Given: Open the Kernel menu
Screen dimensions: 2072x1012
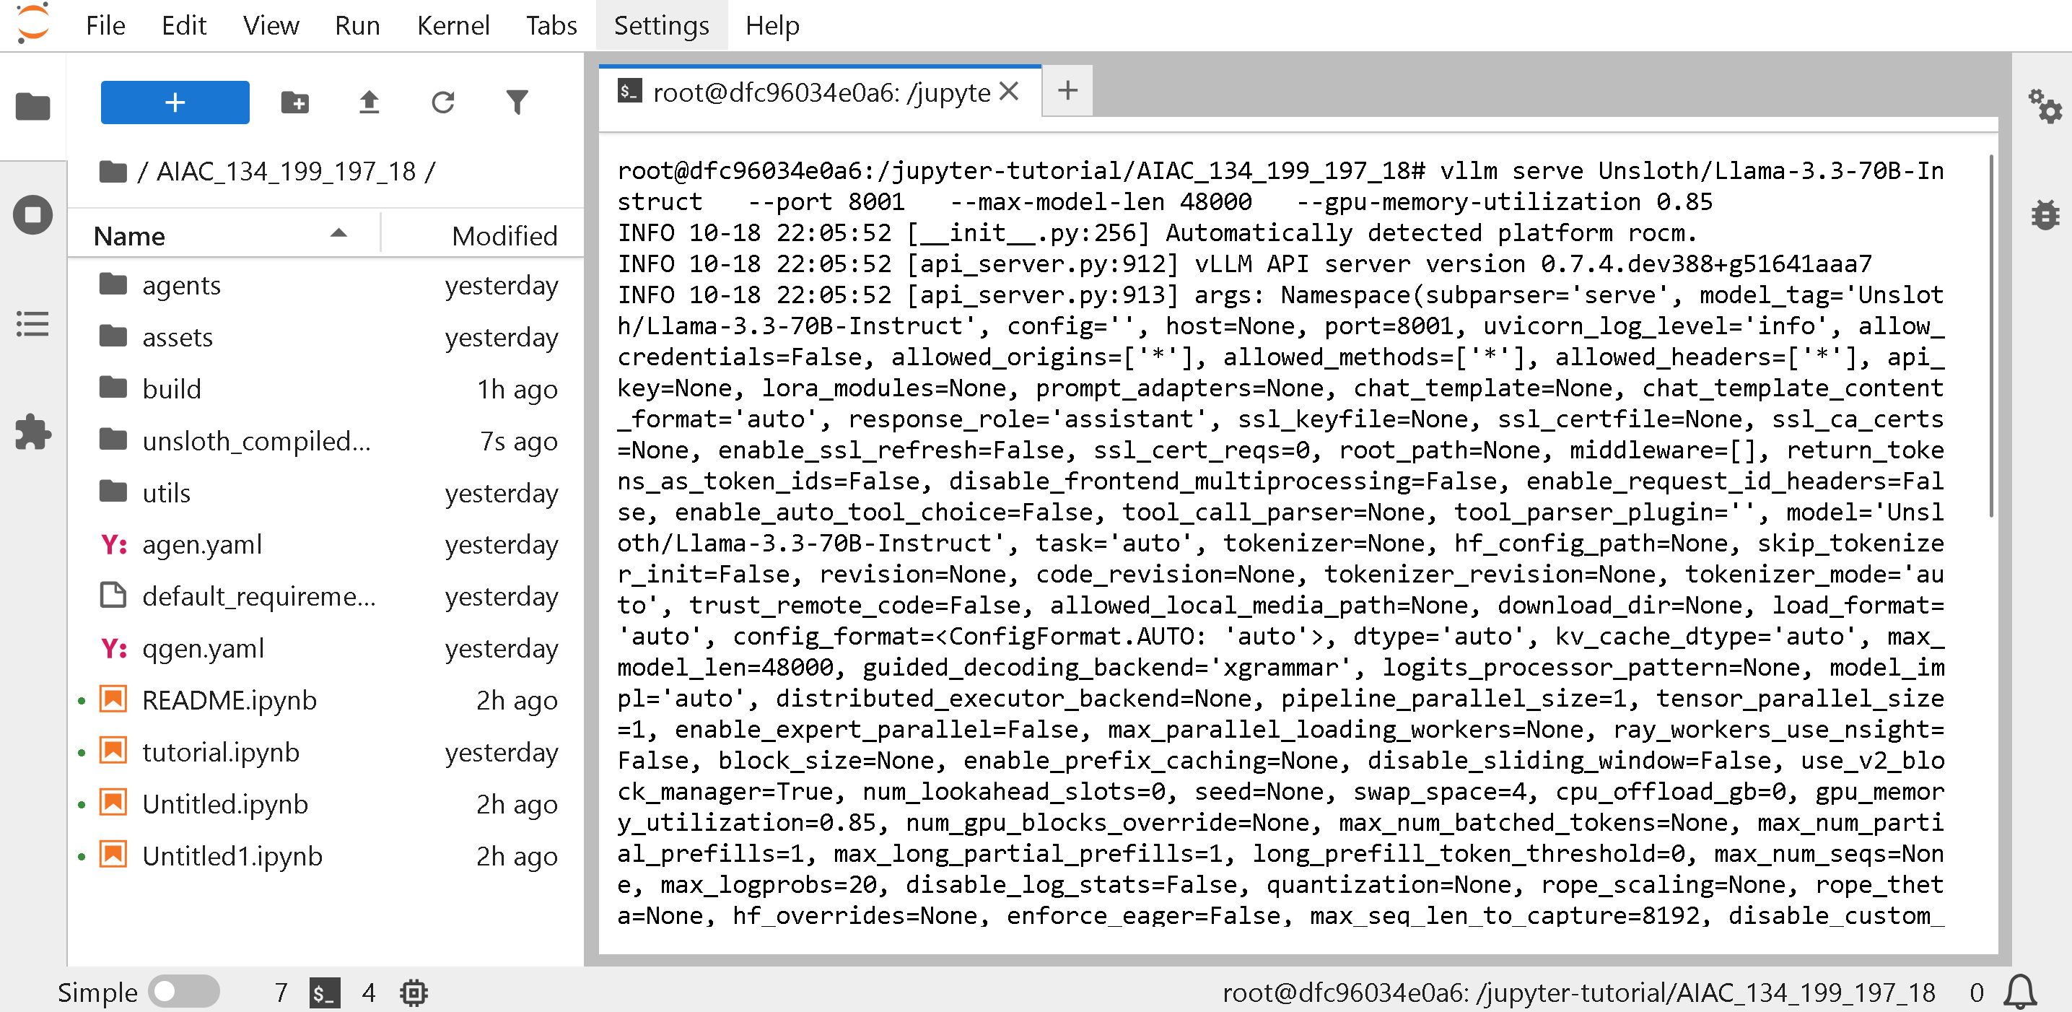Looking at the screenshot, I should click(x=452, y=26).
